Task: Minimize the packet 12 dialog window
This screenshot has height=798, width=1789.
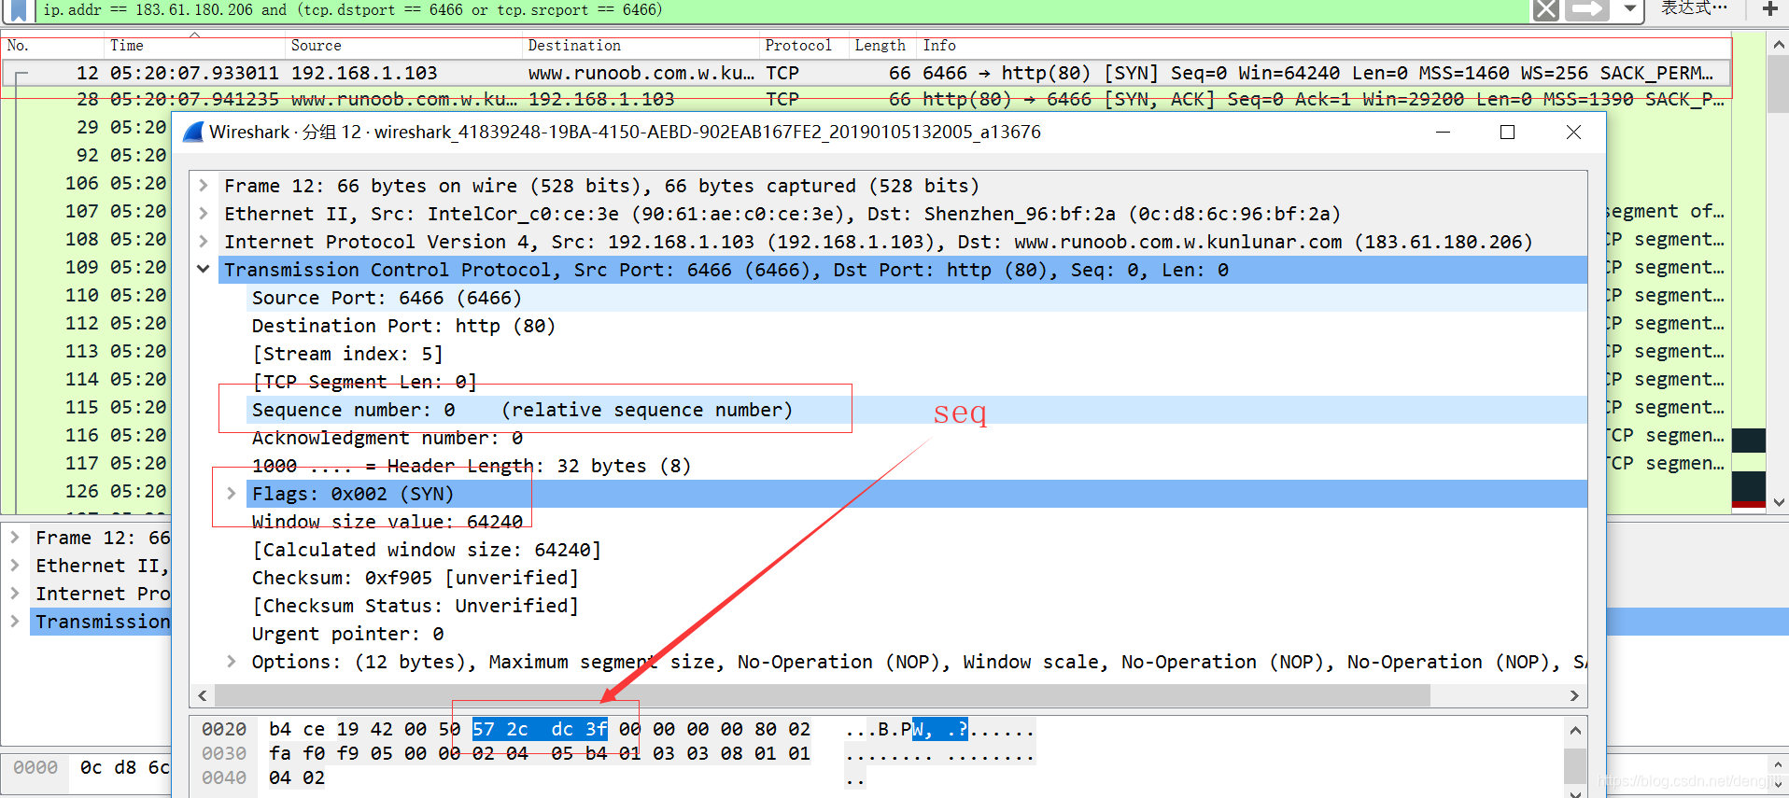Action: click(x=1443, y=133)
